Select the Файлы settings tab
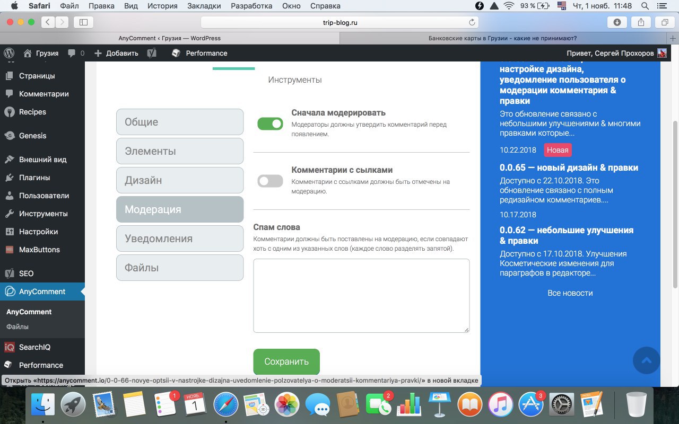The height and width of the screenshot is (424, 679). [x=180, y=268]
